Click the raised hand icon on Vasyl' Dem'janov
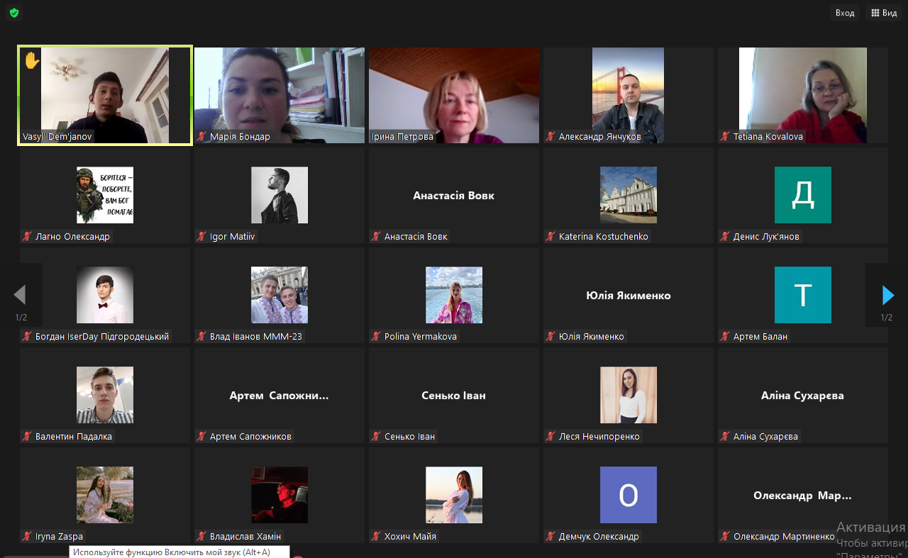The height and width of the screenshot is (558, 908). click(31, 60)
